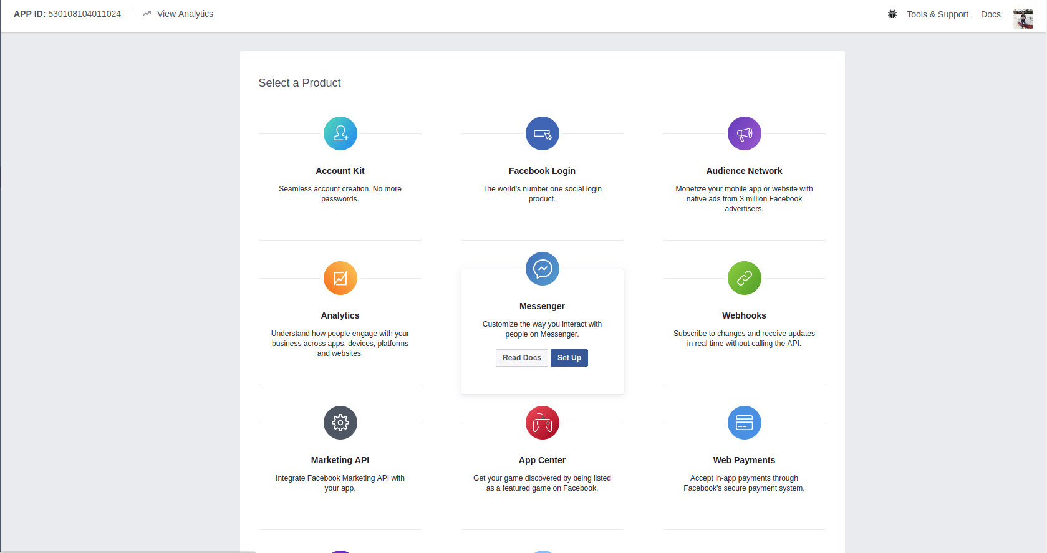Select the Analytics product title
This screenshot has height=553, width=1047.
coord(340,315)
